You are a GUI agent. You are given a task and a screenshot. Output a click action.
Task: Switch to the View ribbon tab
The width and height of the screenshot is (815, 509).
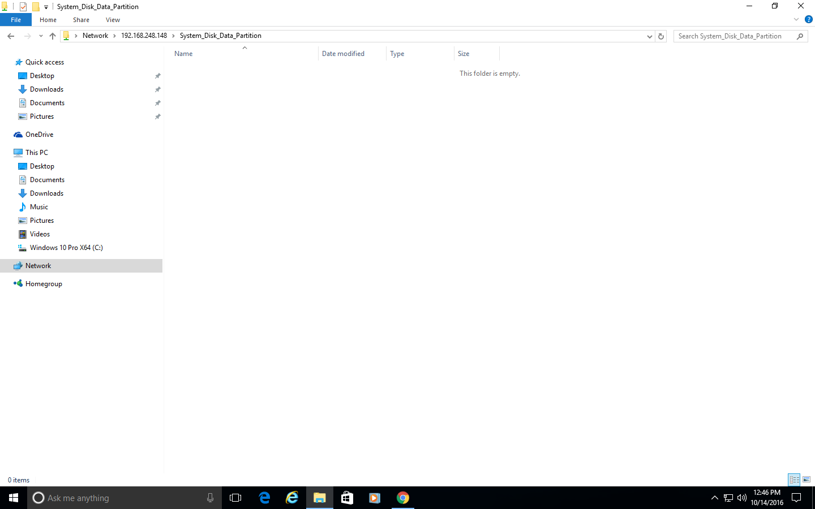(113, 20)
